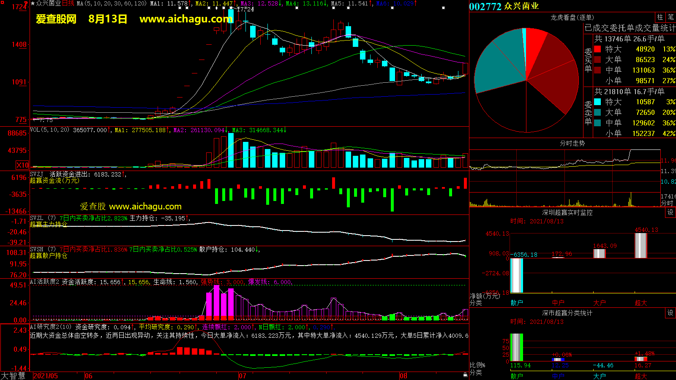Select the 分时走势 panel header
The width and height of the screenshot is (676, 380).
pos(572,144)
